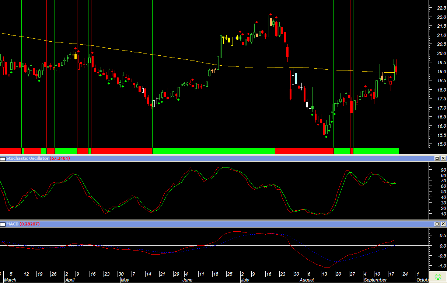Screen dimensions: 447x283
Task: Click the 22.5 price scale label
Action: coord(441,8)
